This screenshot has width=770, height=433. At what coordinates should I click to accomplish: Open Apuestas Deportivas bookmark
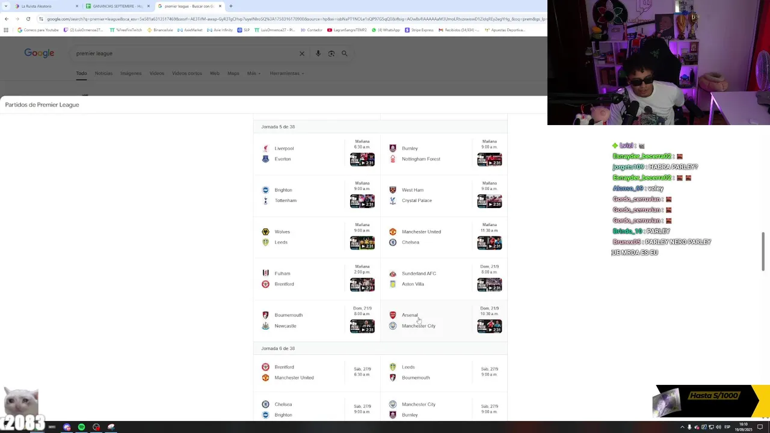click(x=505, y=30)
